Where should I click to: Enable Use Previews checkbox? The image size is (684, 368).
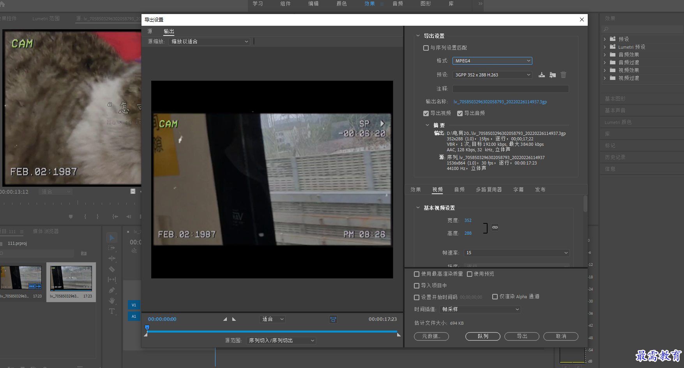[x=470, y=274]
